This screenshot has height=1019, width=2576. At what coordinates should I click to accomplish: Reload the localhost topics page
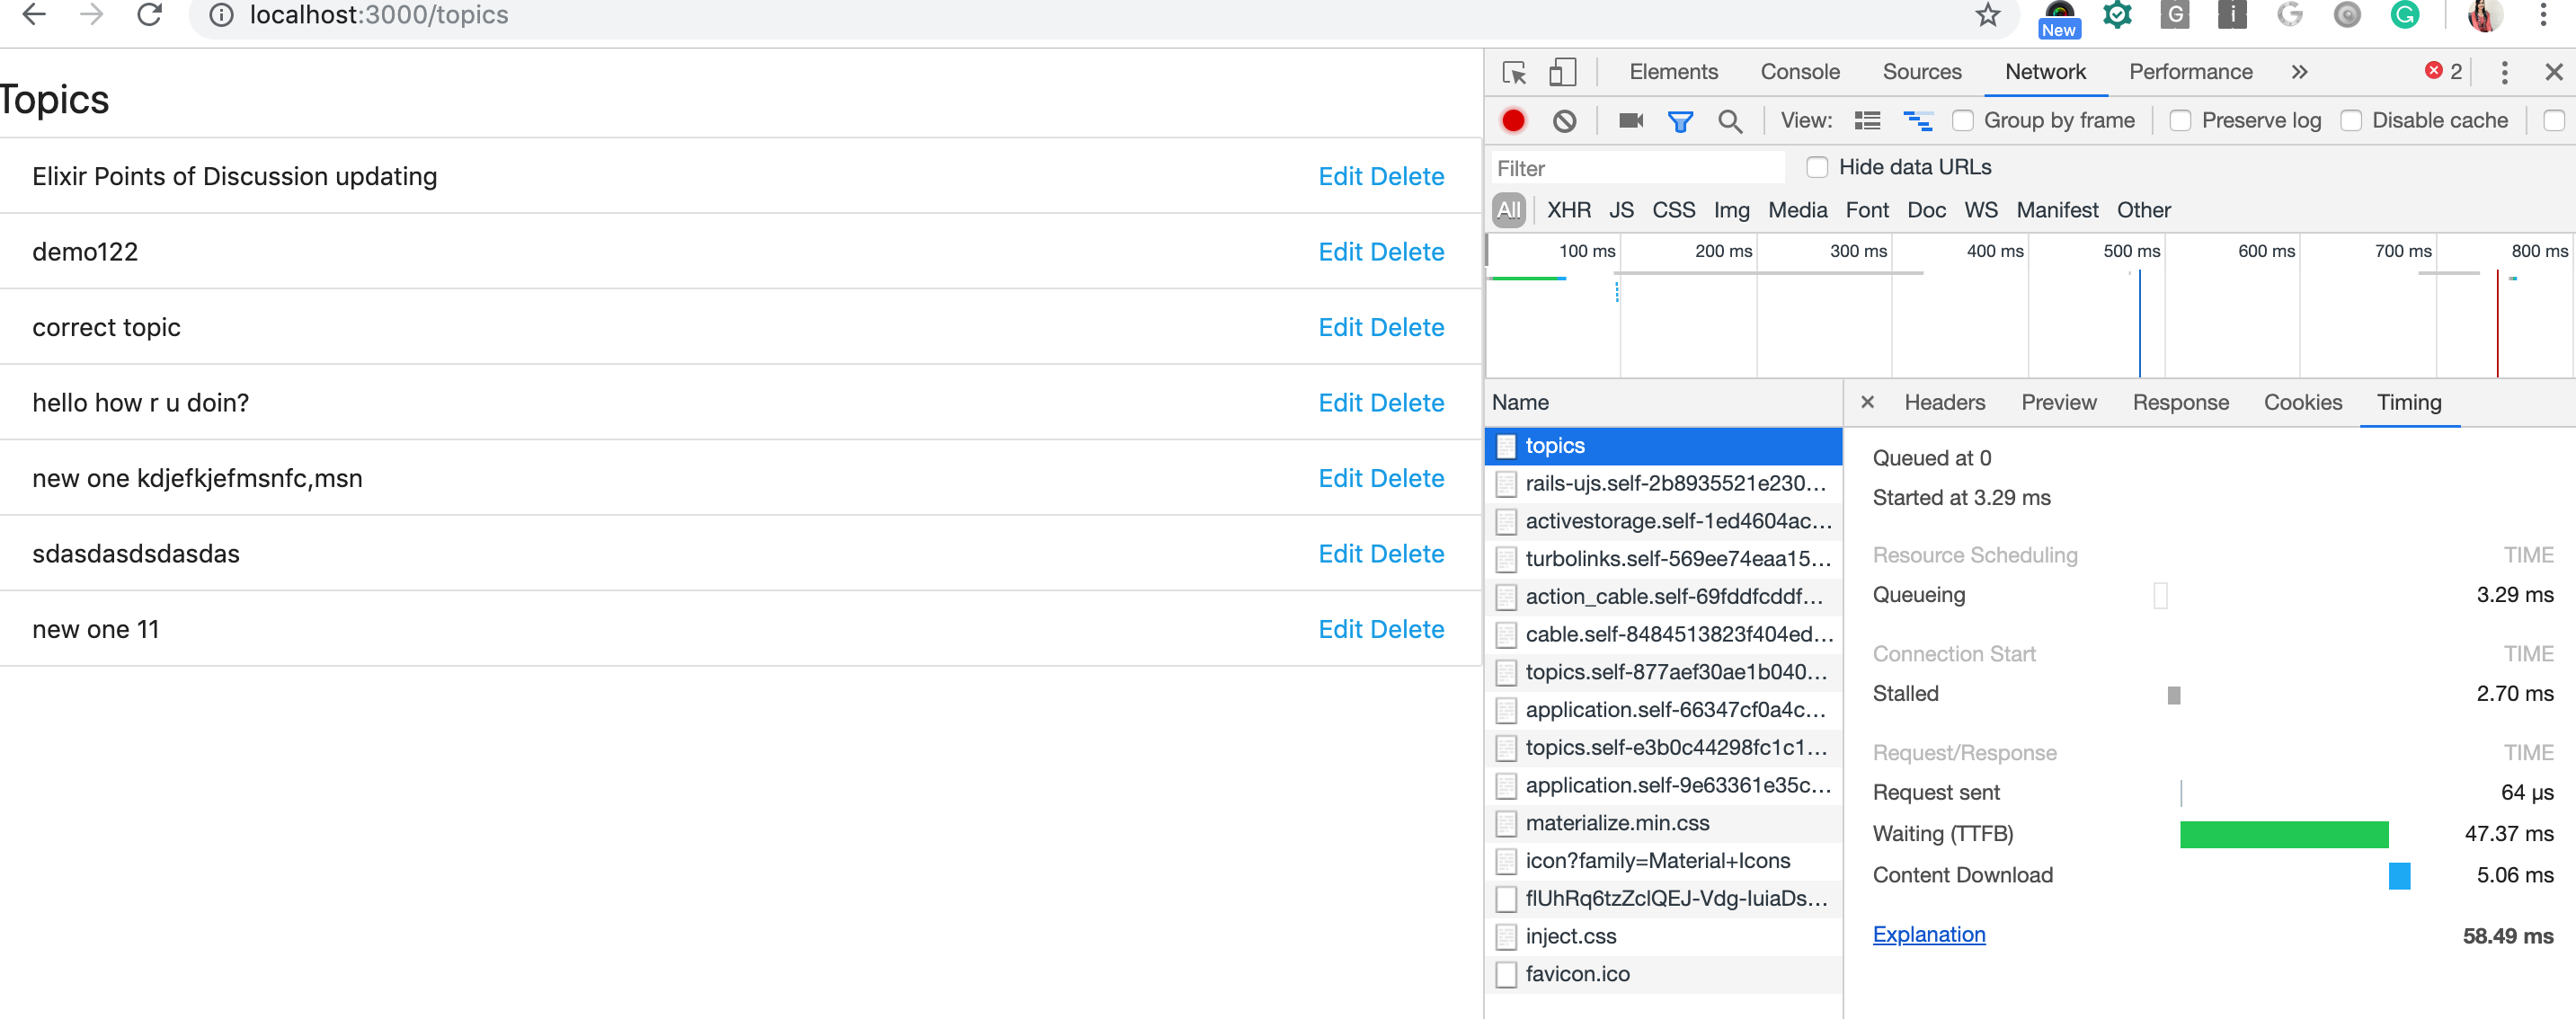[149, 15]
